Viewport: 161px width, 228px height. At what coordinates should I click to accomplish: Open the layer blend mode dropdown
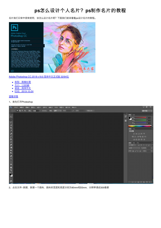coord(134,148)
